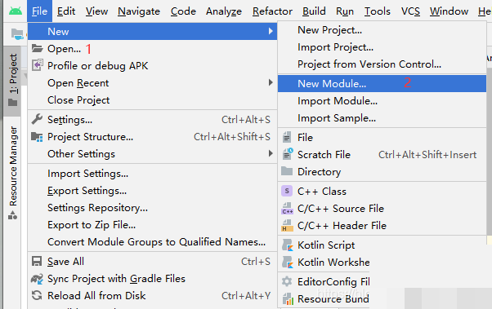Click the Kotlin Worksheet icon
This screenshot has height=309, width=492.
tap(287, 262)
